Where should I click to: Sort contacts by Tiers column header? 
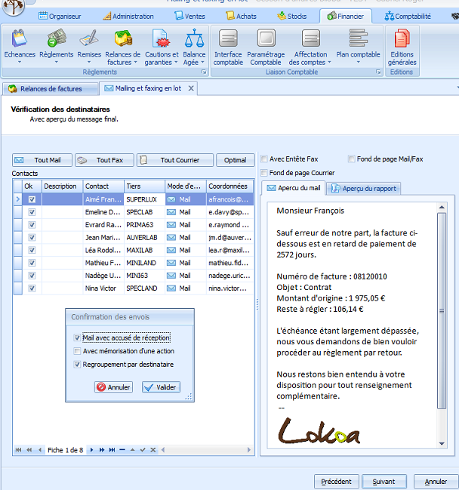(x=144, y=186)
